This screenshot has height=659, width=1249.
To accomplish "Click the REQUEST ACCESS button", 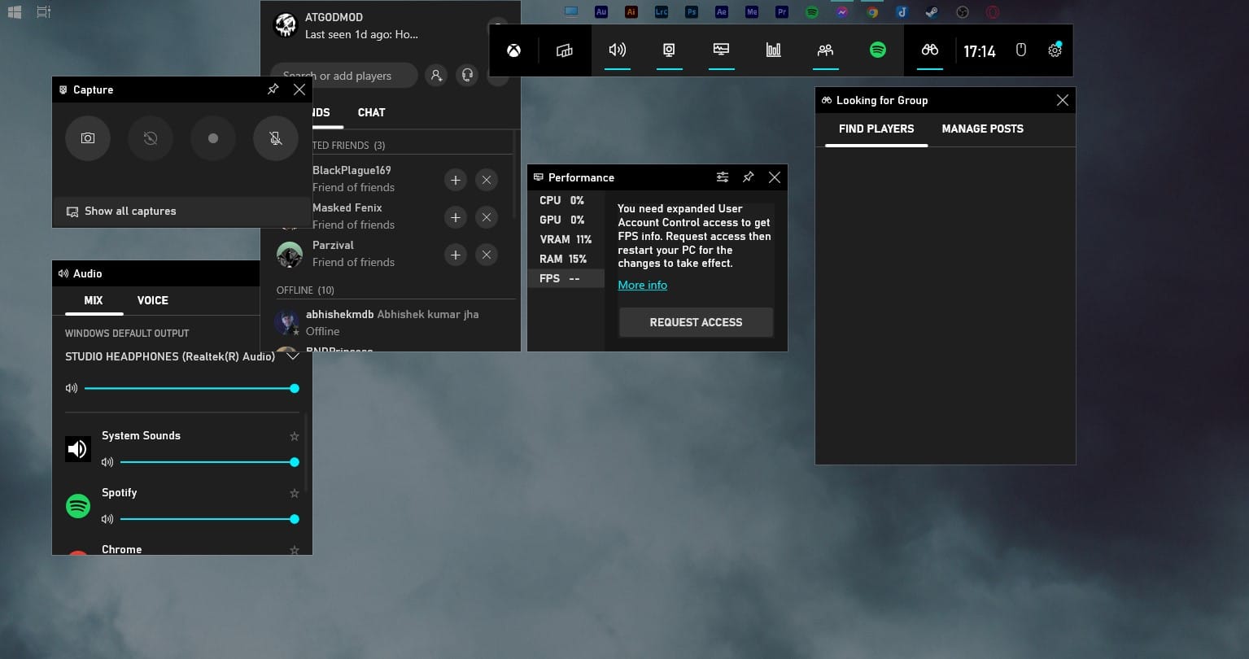I will point(696,322).
